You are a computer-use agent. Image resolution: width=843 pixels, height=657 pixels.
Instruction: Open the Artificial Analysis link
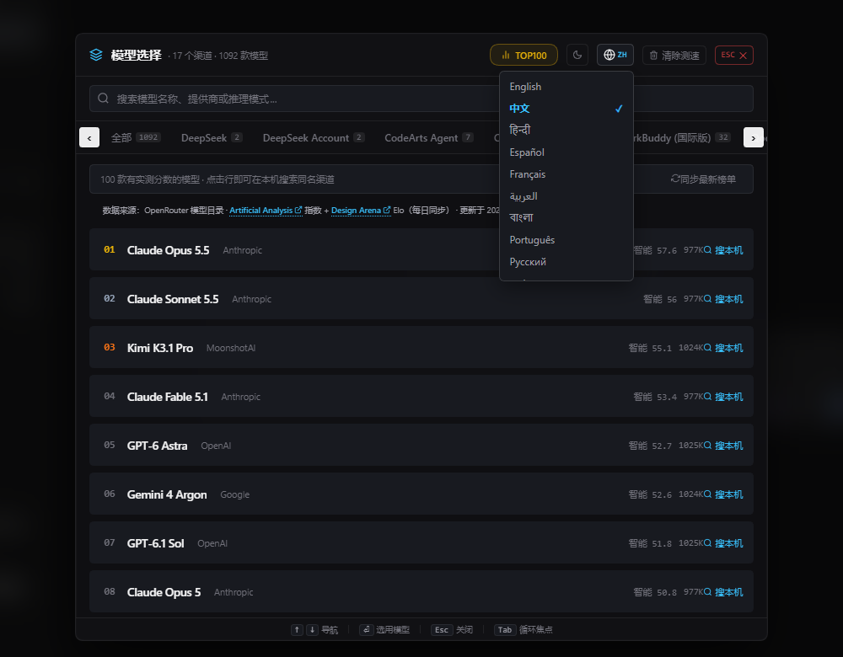[266, 210]
